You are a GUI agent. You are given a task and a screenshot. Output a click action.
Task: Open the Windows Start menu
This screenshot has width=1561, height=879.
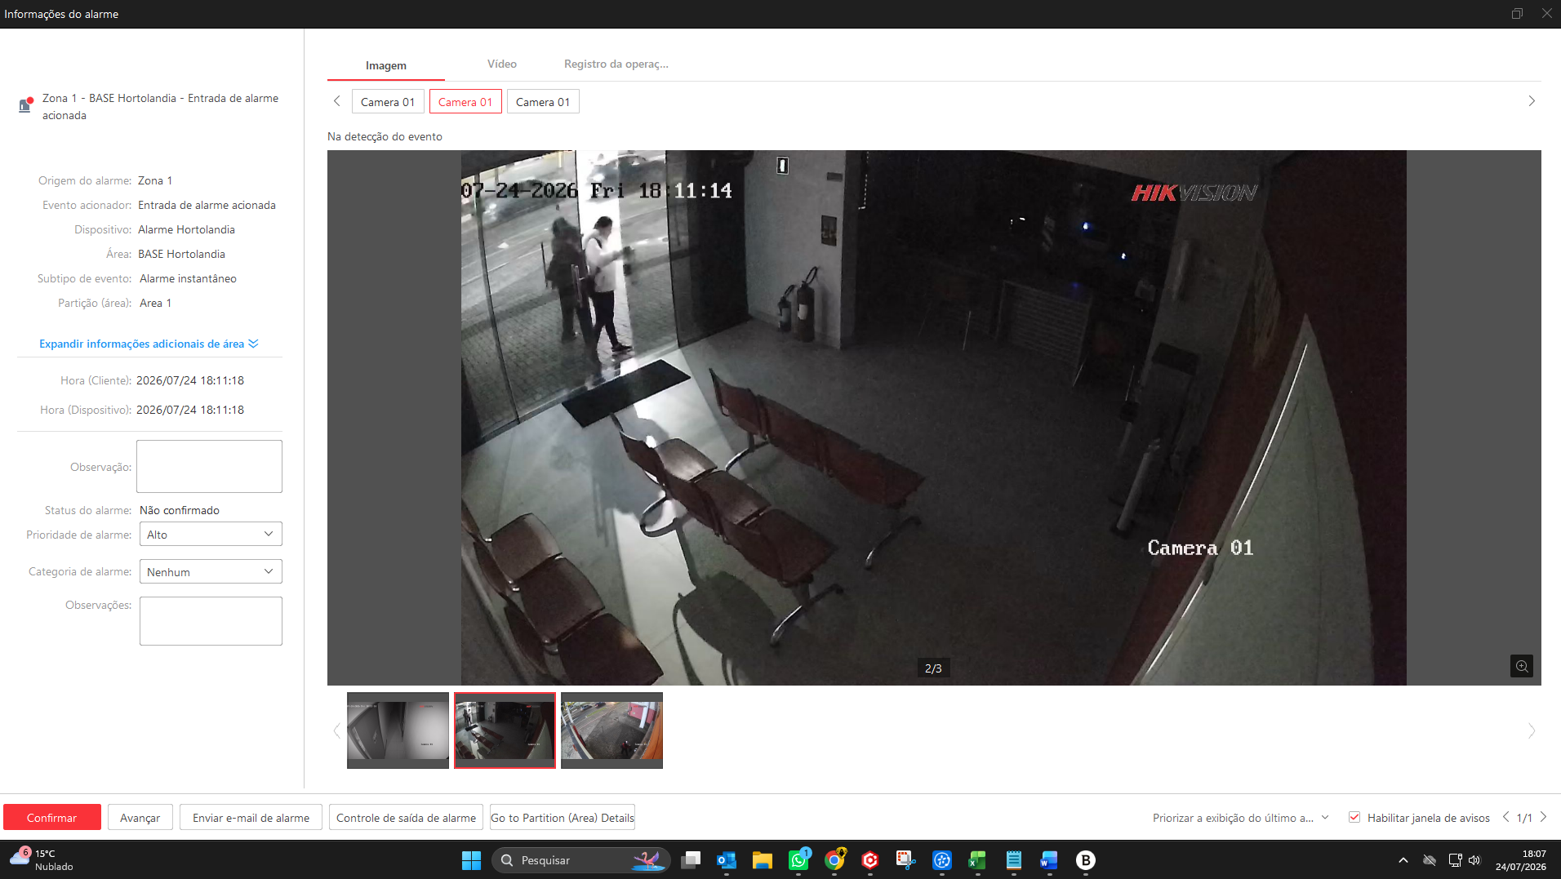[471, 860]
